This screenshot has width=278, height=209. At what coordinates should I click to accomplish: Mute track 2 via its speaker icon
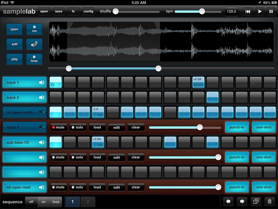pyautogui.click(x=41, y=97)
